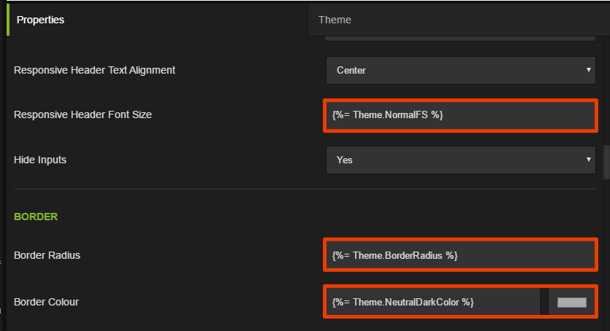Viewport: 610px width, 331px height.
Task: Click the Border Colour label
Action: coord(47,302)
